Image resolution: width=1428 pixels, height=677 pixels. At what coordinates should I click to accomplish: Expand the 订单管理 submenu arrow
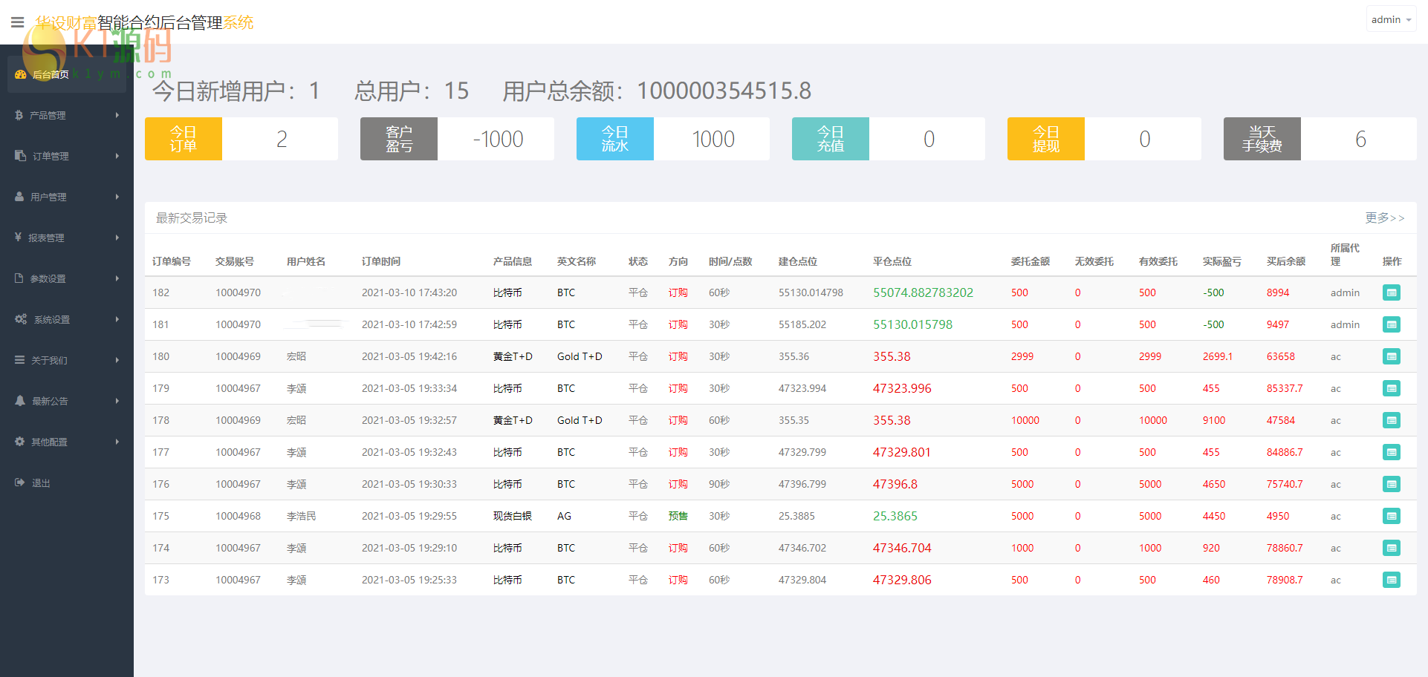pos(117,156)
